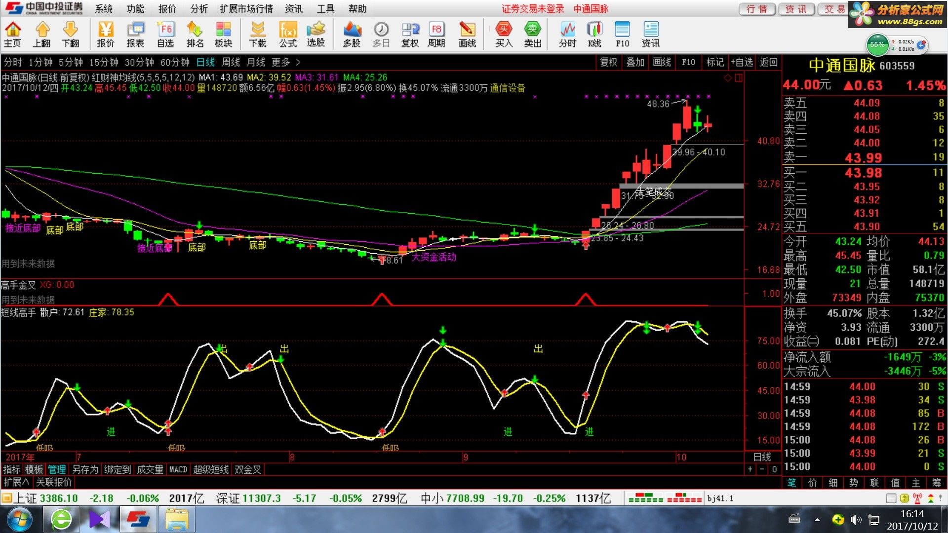948x533 pixels.
Task: Click 返回 to go back
Action: [769, 62]
